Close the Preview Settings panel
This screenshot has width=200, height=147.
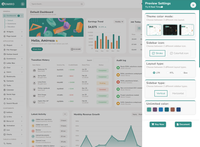(193, 5)
